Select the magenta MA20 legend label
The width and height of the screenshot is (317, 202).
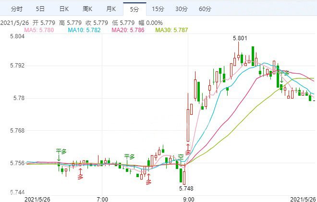125,31
